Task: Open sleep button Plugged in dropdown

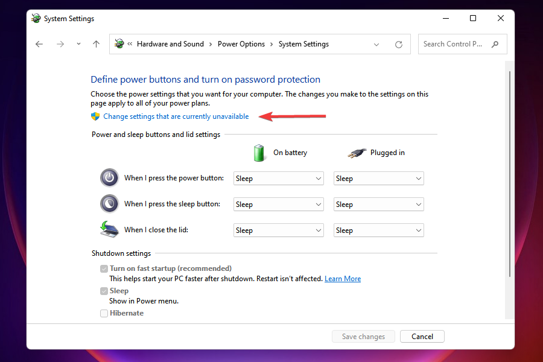Action: (x=378, y=205)
